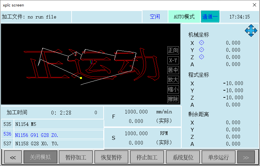Center the toolpath with 居中

tap(173, 70)
